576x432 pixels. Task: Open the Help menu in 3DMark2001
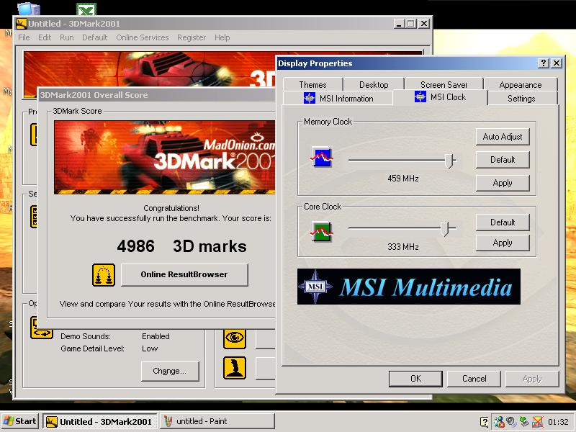click(x=222, y=37)
